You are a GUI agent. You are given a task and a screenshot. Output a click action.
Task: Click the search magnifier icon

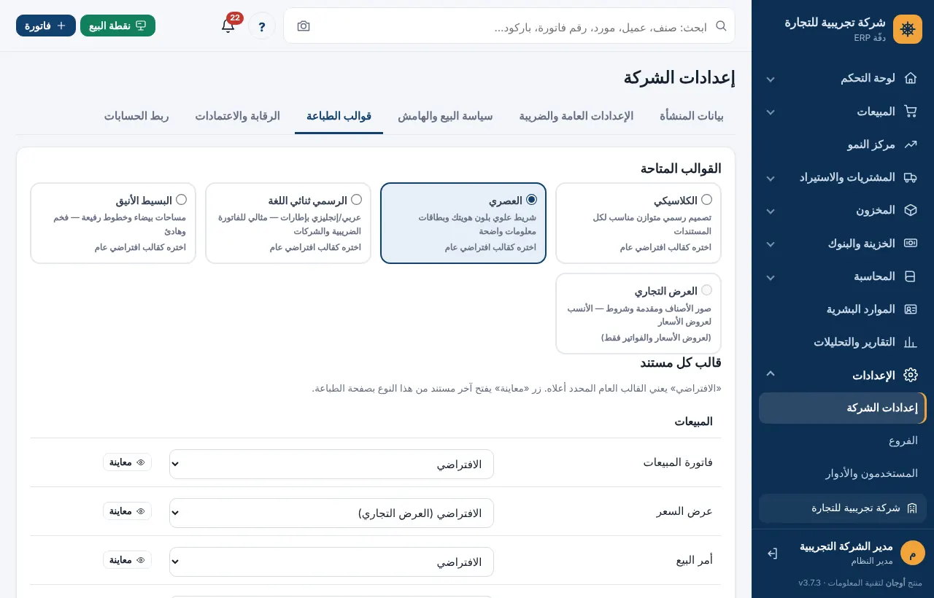(x=721, y=26)
